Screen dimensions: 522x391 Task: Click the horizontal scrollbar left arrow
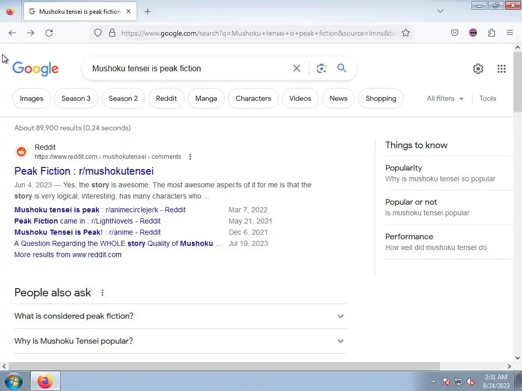tap(4, 366)
